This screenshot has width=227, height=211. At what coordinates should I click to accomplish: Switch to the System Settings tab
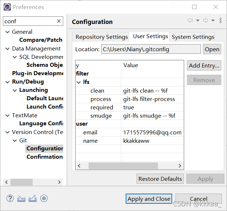[x=193, y=37]
